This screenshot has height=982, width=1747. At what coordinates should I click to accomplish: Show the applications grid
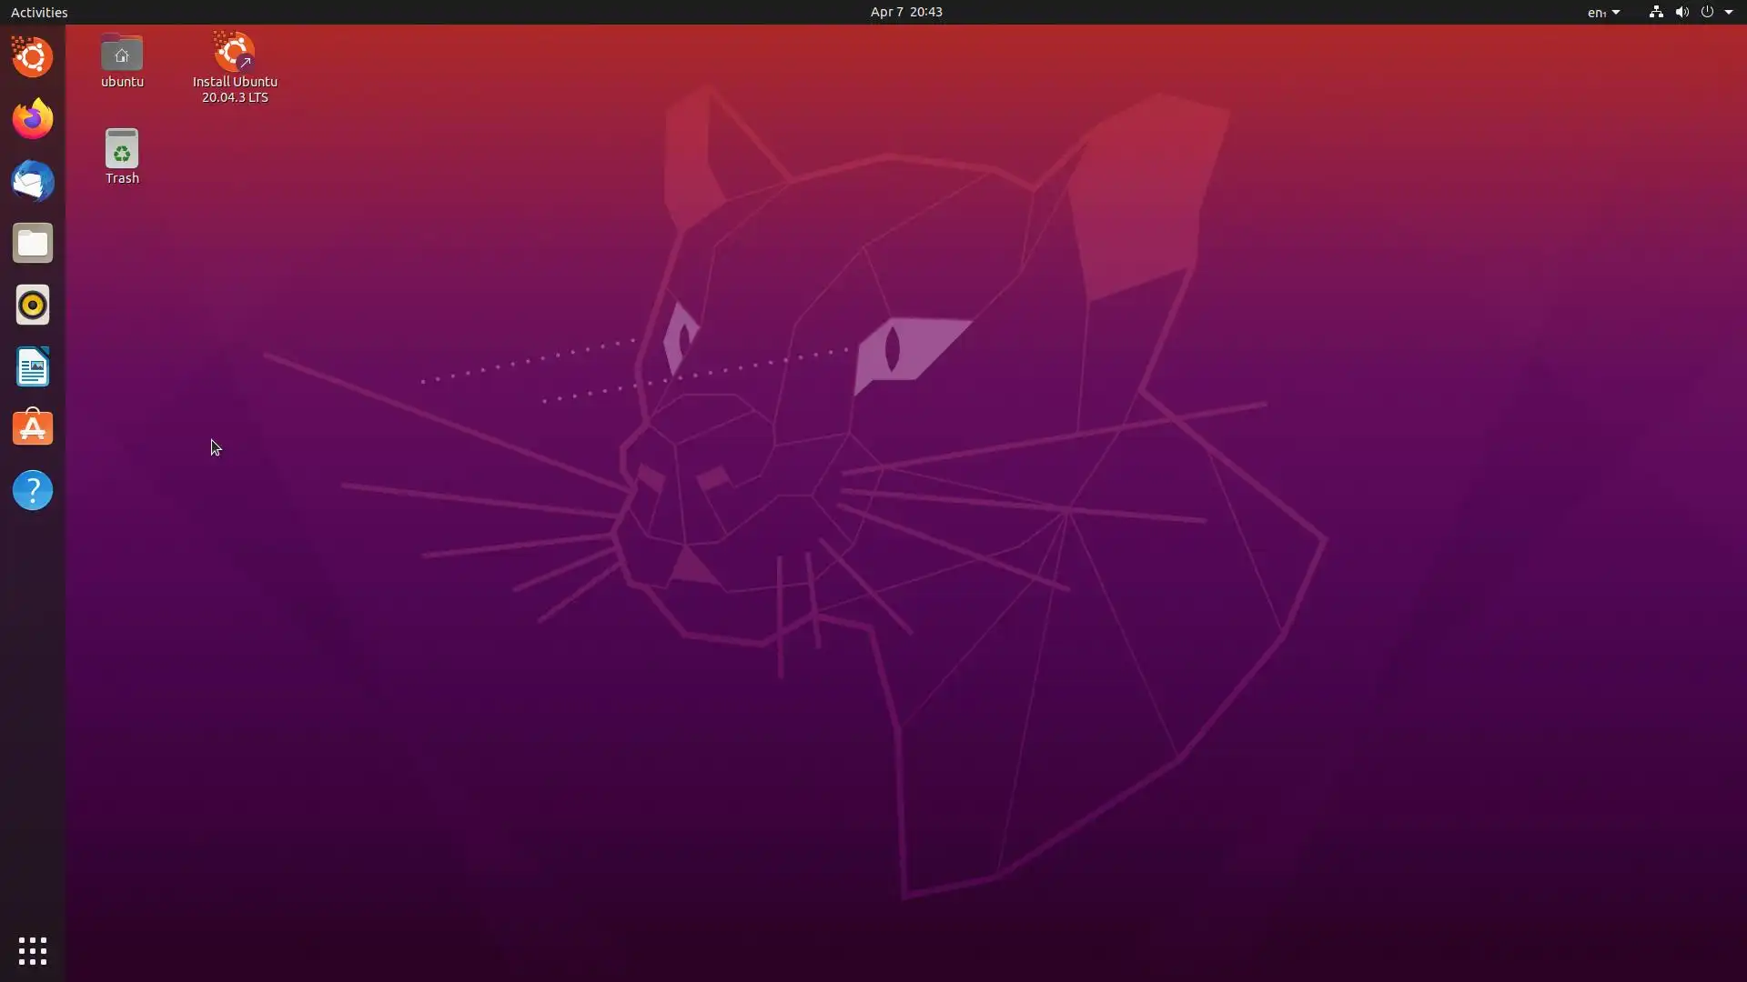click(33, 951)
